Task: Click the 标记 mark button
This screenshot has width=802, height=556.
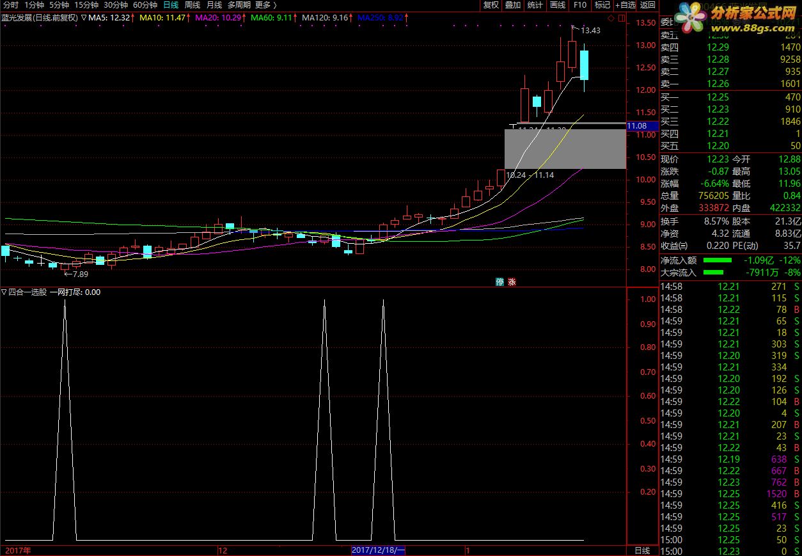Action: 602,4
